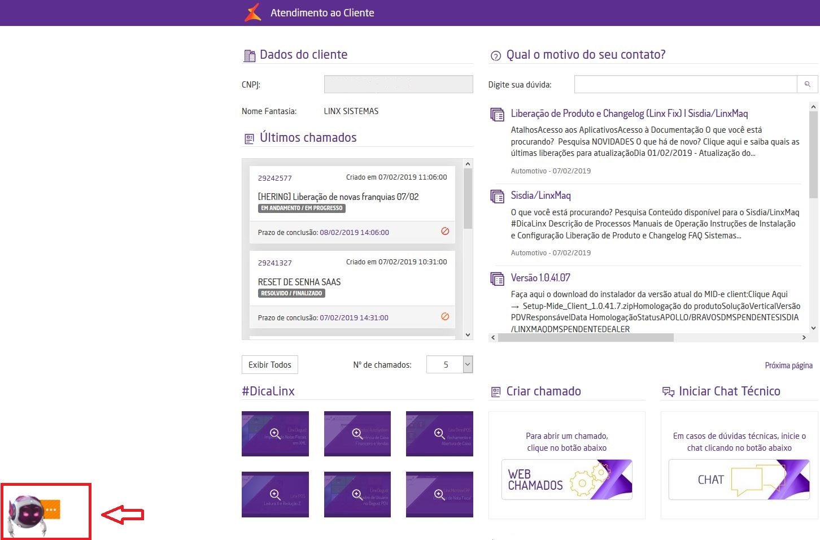Click the articles horizontal scroll-left arrow

493,338
